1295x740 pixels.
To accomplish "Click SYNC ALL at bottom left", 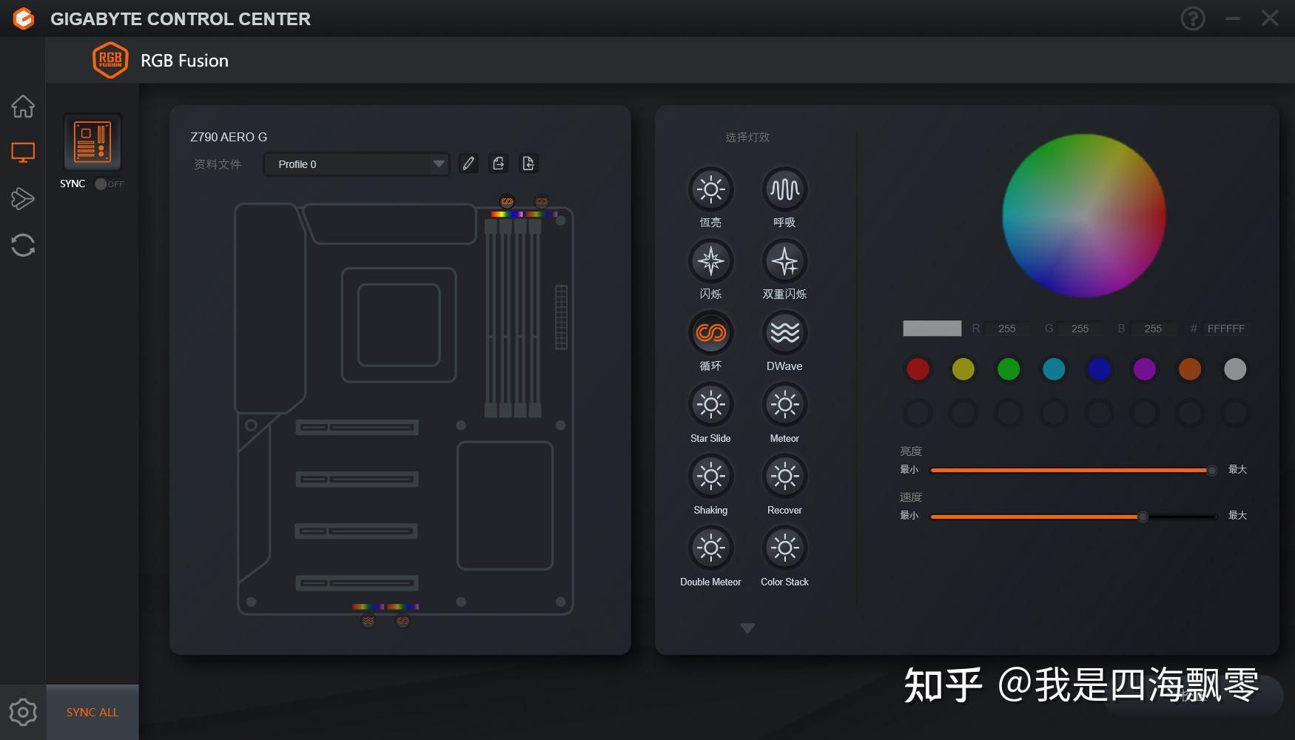I will (x=91, y=712).
